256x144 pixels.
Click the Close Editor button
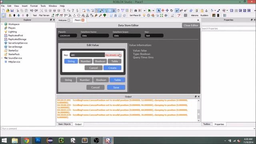coord(191,25)
